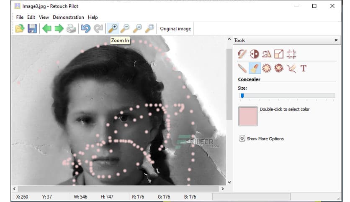The width and height of the screenshot is (350, 202).
Task: Select the square scratch remover patch tool
Action: click(267, 68)
